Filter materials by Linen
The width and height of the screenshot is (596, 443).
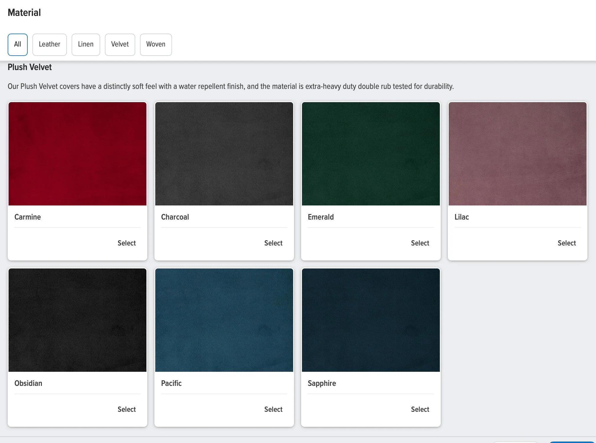point(86,44)
